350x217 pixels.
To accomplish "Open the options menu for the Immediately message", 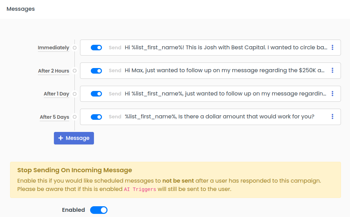I will [332, 48].
